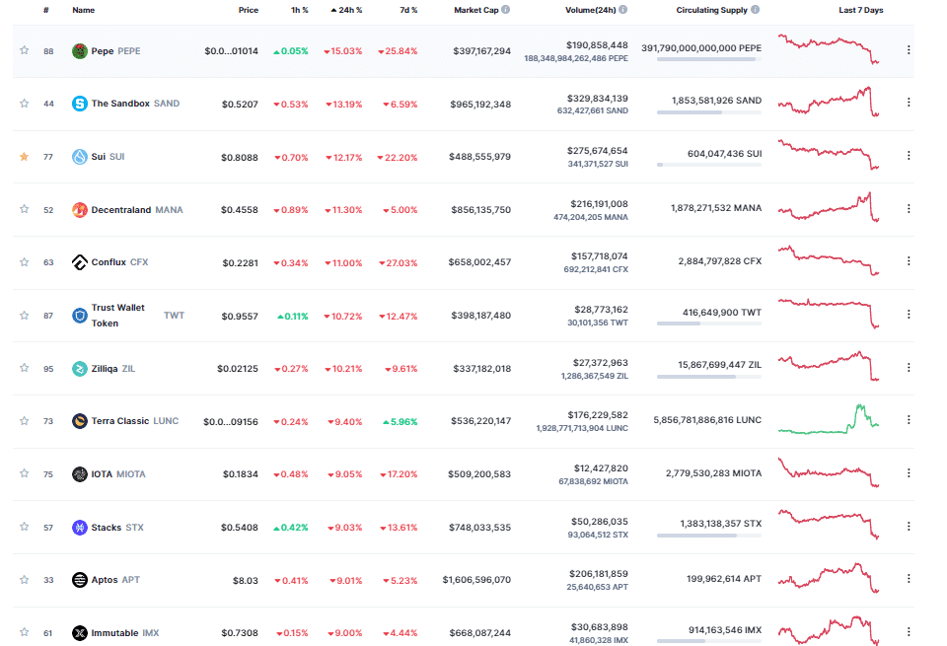The height and width of the screenshot is (646, 947).
Task: Click IOTA price value $0.1834
Action: 241,474
